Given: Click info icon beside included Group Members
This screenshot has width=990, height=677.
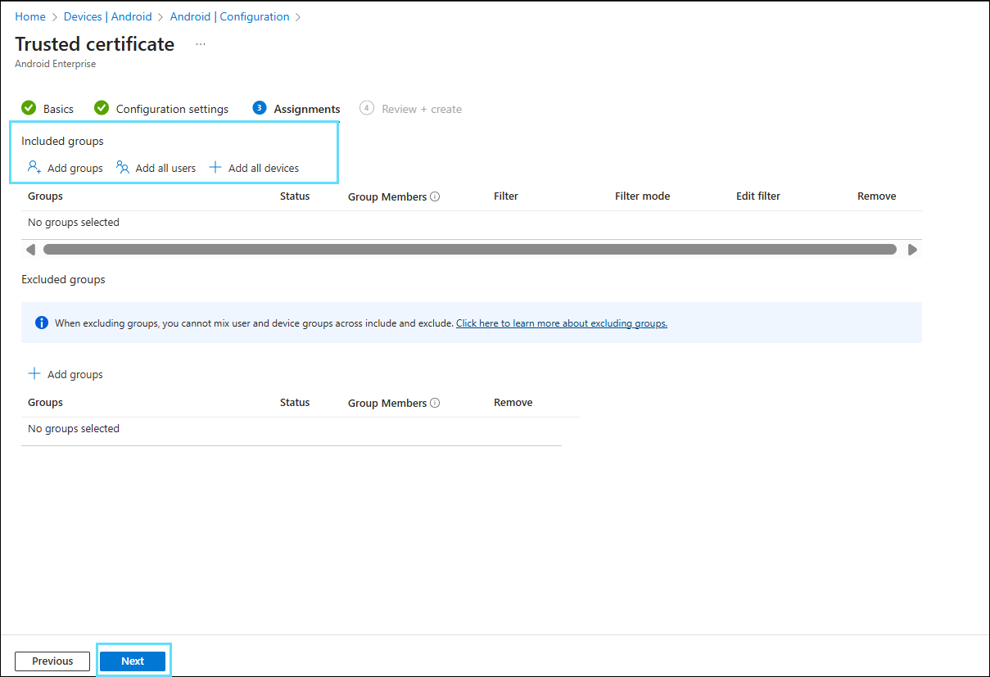Looking at the screenshot, I should (x=435, y=196).
